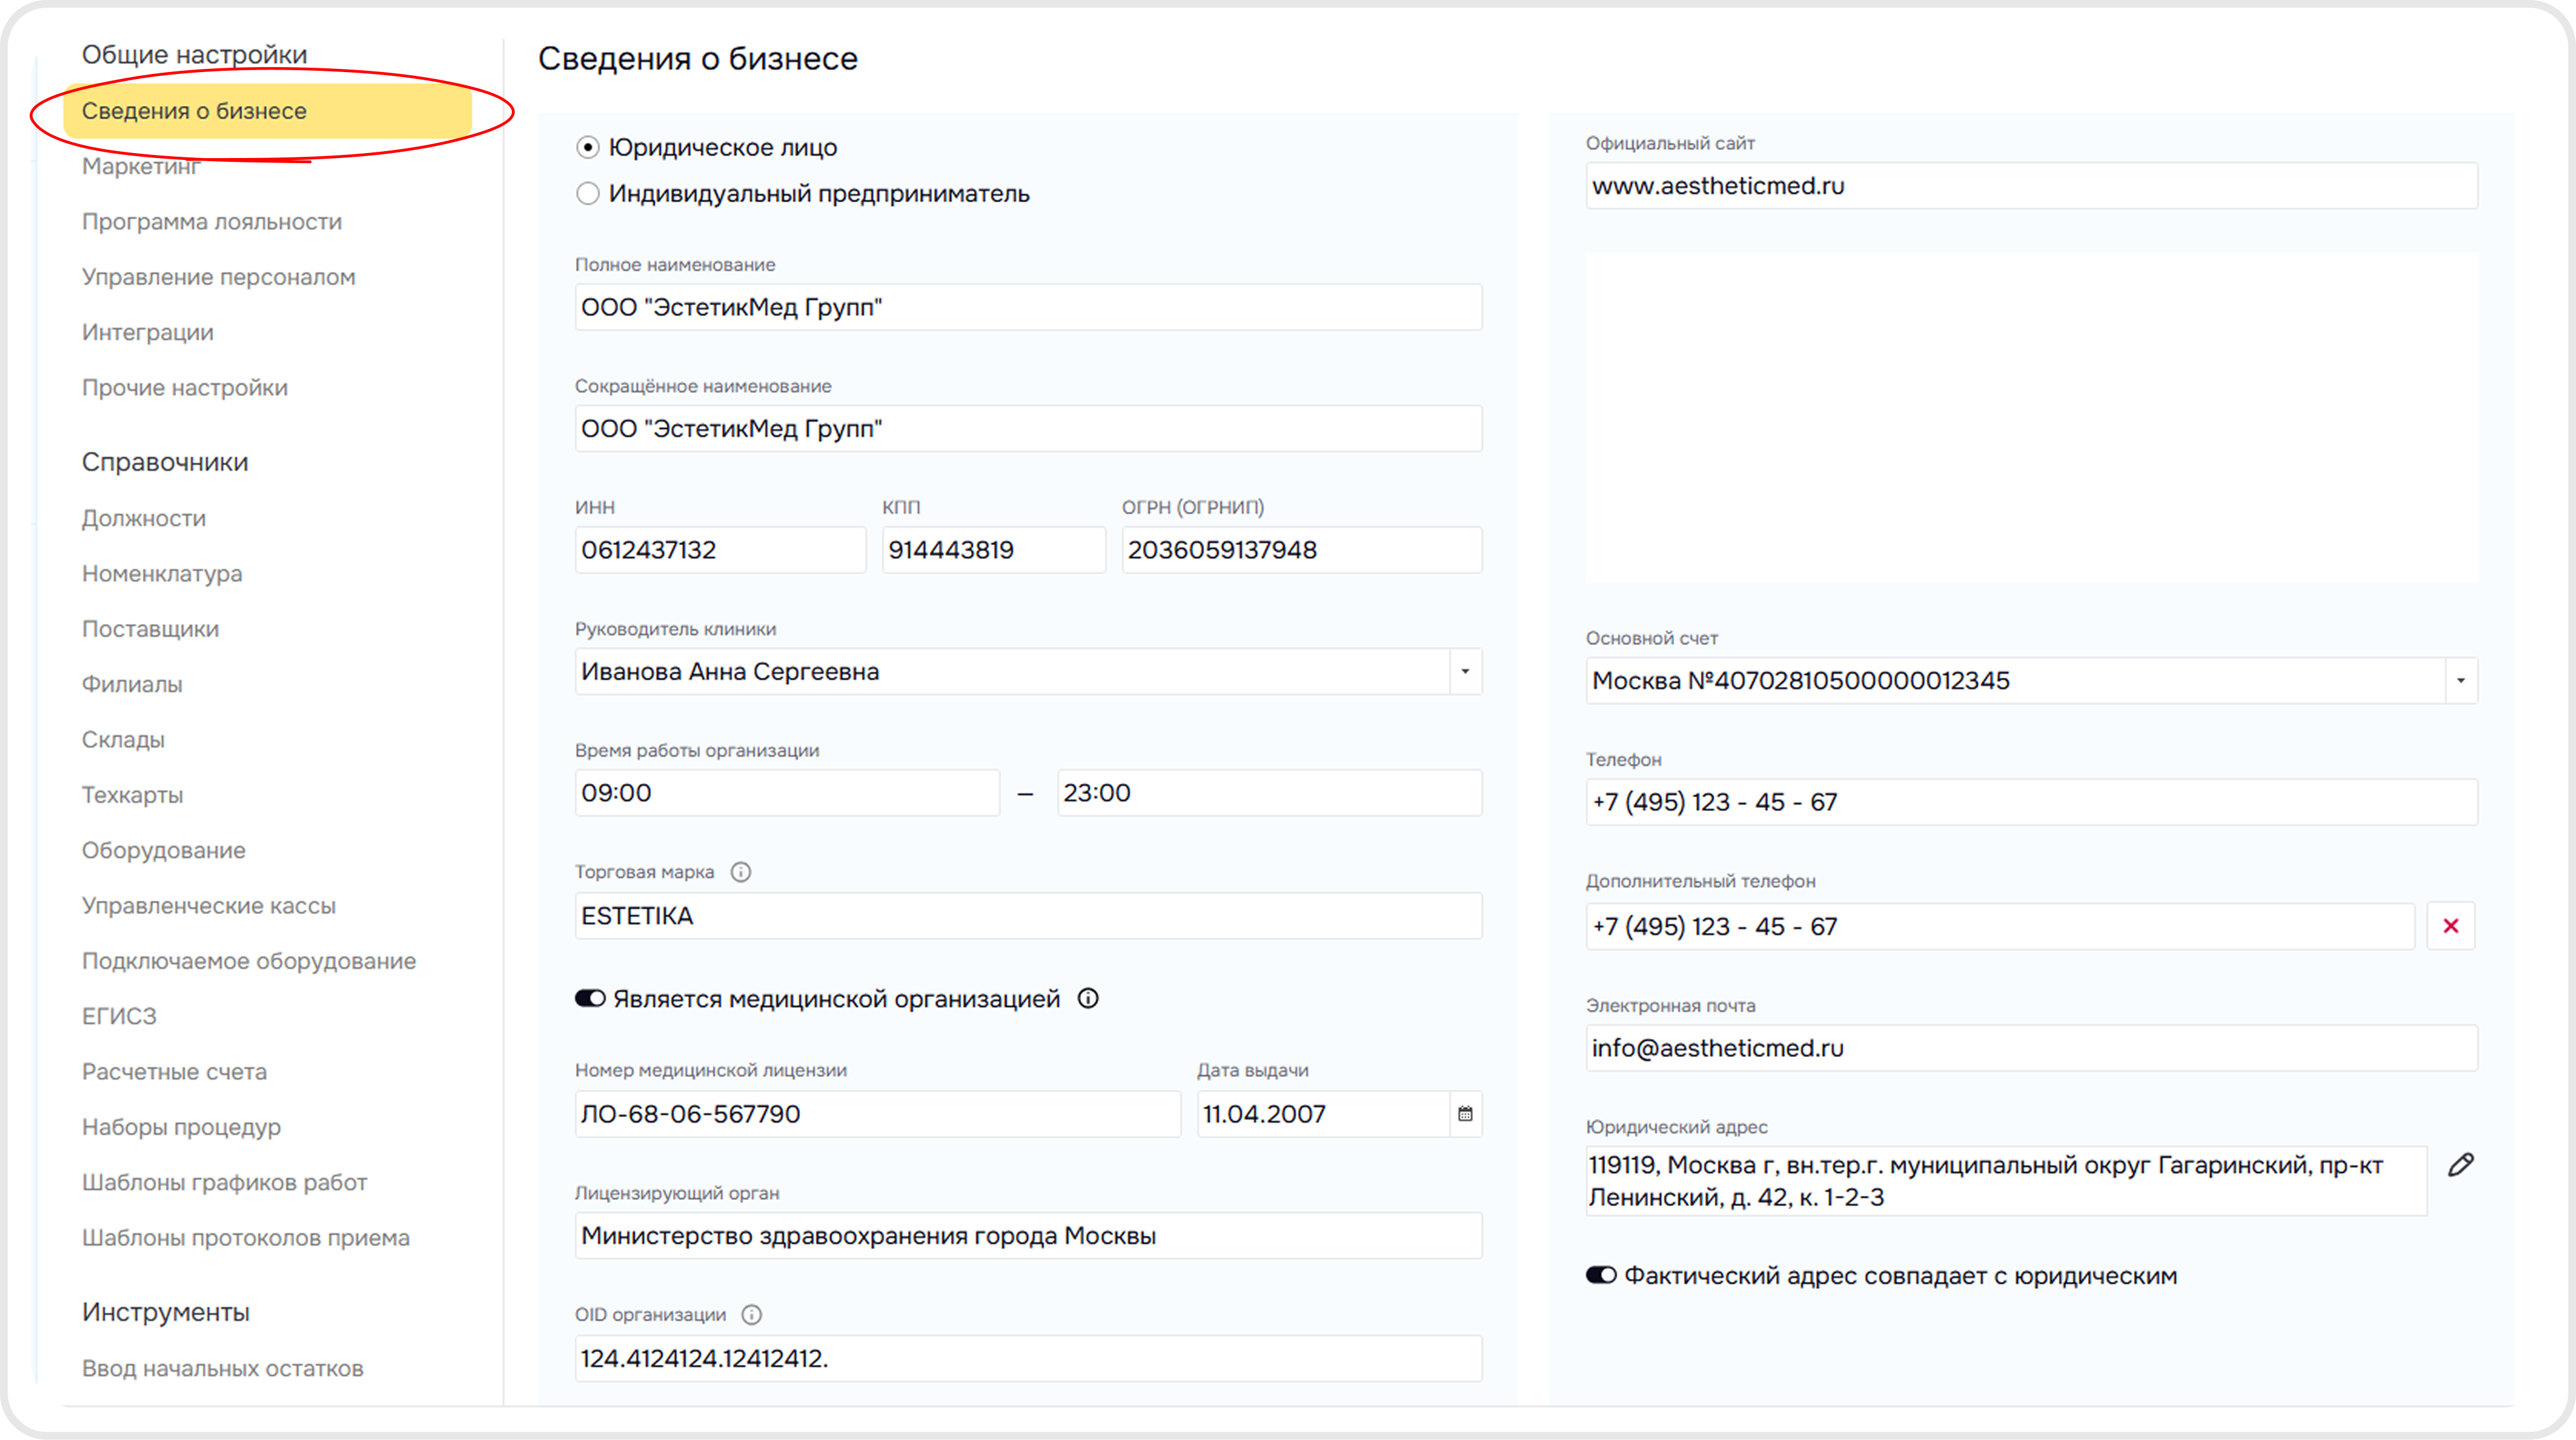Click Сокращённое наименование input field
Screen dimensions: 2576x1440
coord(1028,429)
